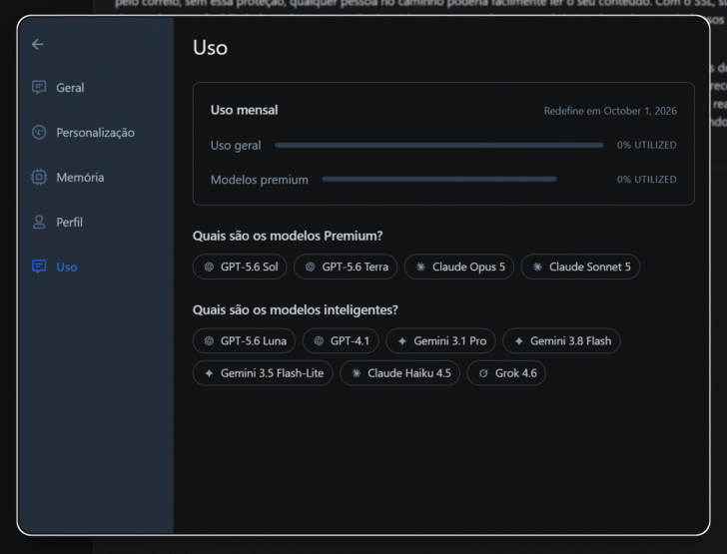Click 'Quais são os modelos Premium?' heading
The image size is (727, 554).
pos(288,236)
